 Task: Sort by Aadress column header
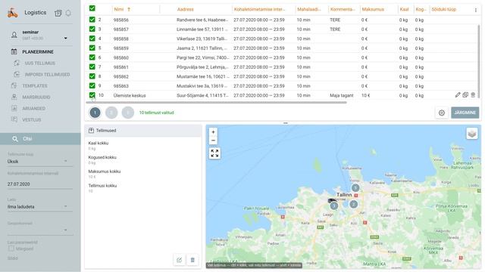[x=185, y=9]
